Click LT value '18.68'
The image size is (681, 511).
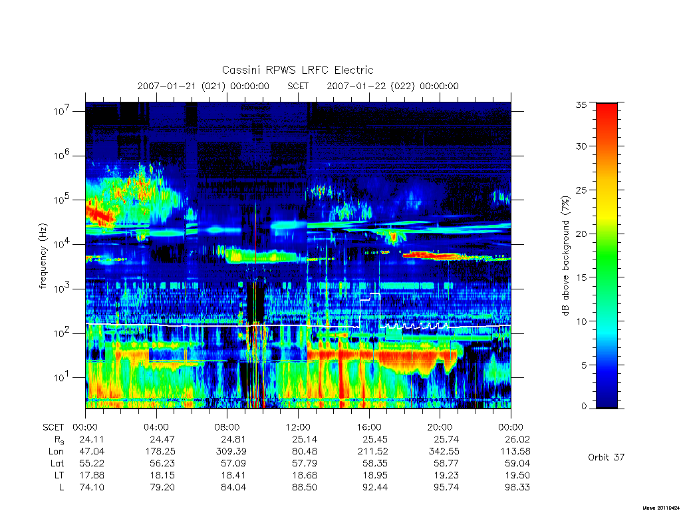click(305, 475)
